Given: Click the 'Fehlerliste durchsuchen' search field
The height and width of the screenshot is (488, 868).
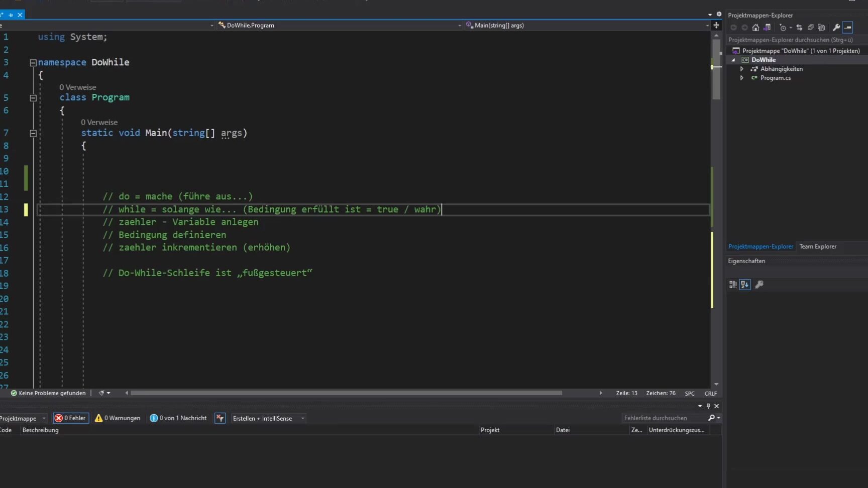Looking at the screenshot, I should pos(664,418).
